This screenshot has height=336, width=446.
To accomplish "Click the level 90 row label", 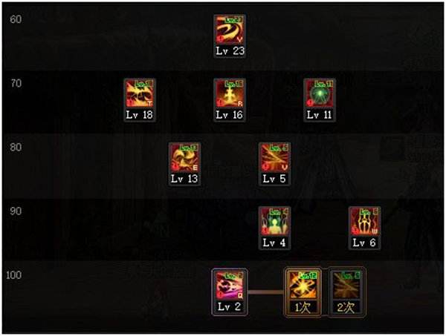I will point(16,211).
